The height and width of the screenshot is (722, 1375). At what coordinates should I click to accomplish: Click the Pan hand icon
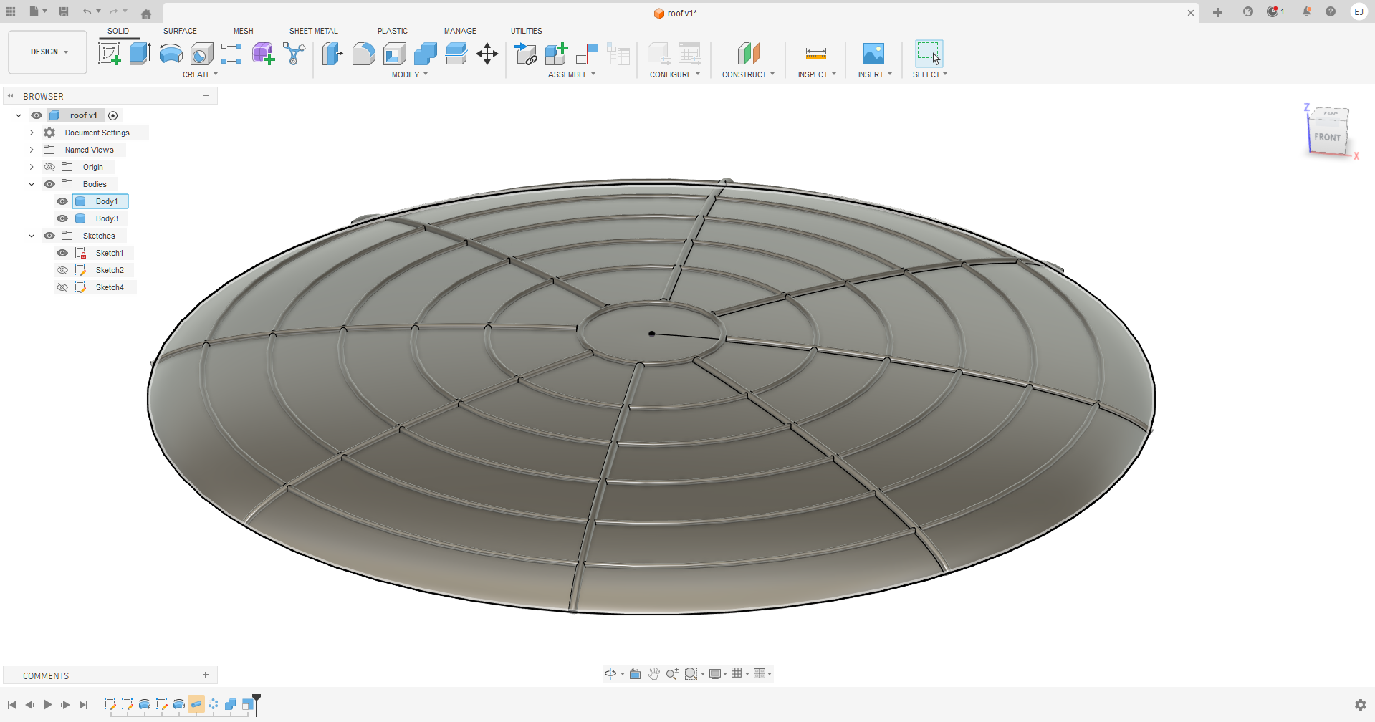(x=653, y=673)
